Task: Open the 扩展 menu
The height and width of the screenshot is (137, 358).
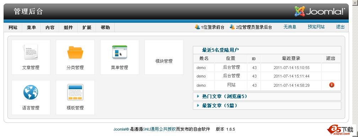Action: [87, 28]
